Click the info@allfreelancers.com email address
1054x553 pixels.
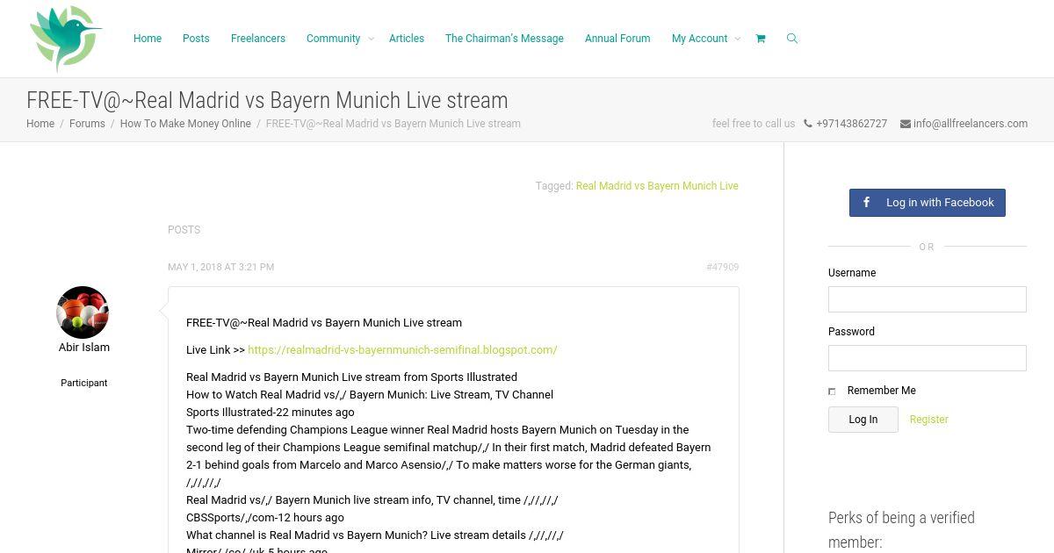971,124
